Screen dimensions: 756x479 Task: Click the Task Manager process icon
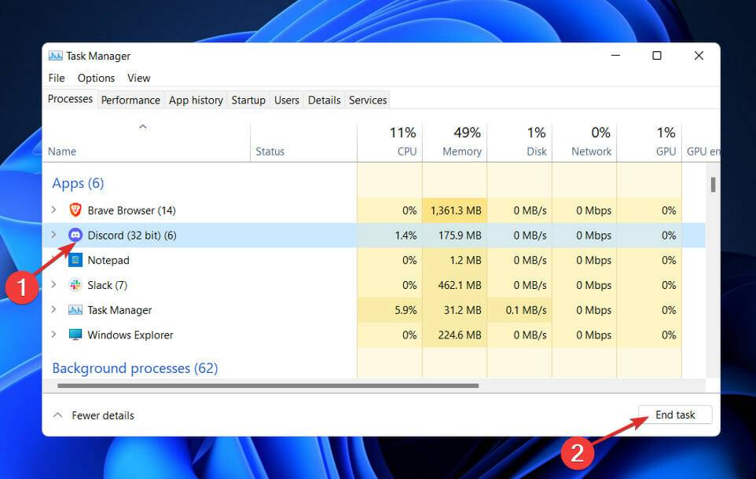[x=75, y=310]
